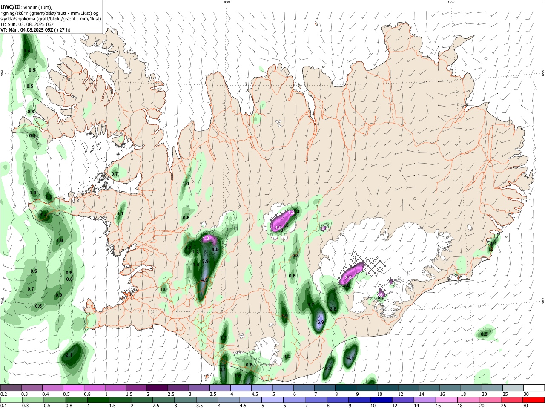This screenshot has height=409, width=545.
Task: Click the 2.8 precipitation value on map
Action: click(333, 309)
